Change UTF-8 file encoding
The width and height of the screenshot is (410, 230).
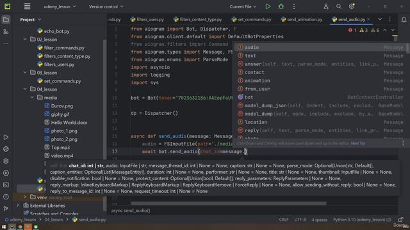300,220
